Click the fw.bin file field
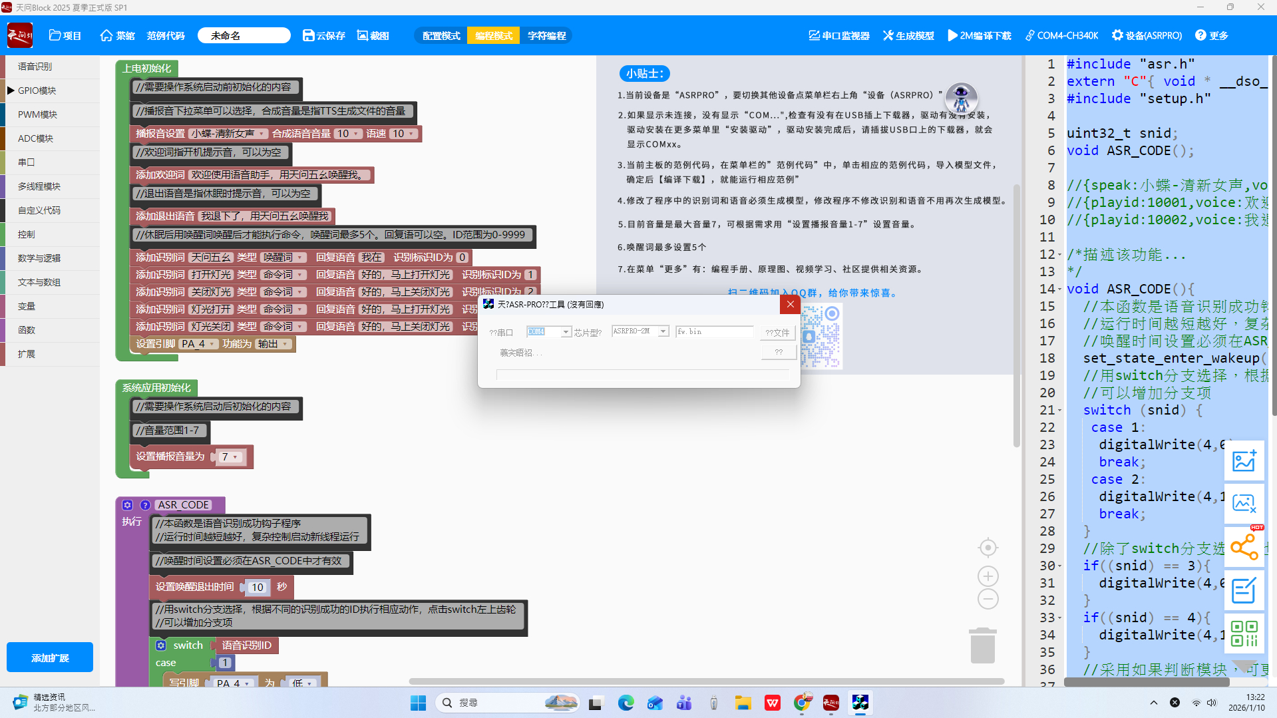Screen dimensions: 1277x718 pos(715,331)
